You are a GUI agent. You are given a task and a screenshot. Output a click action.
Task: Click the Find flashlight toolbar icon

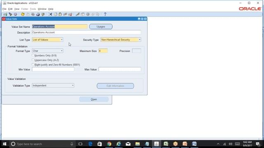point(10,14)
